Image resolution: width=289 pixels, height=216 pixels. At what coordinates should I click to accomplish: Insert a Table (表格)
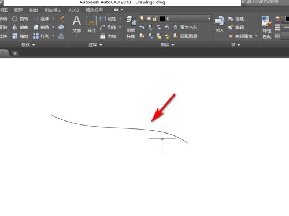click(108, 36)
